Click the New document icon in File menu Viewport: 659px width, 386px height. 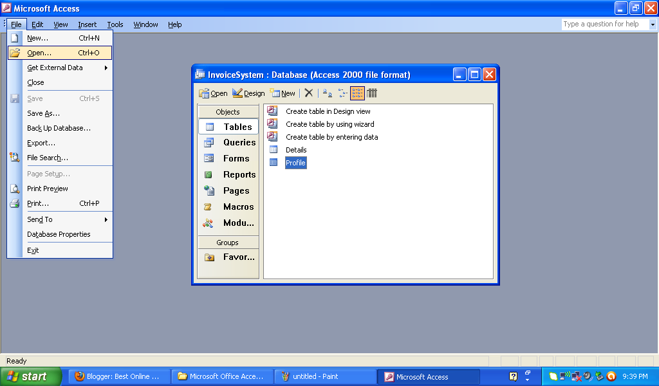click(15, 38)
